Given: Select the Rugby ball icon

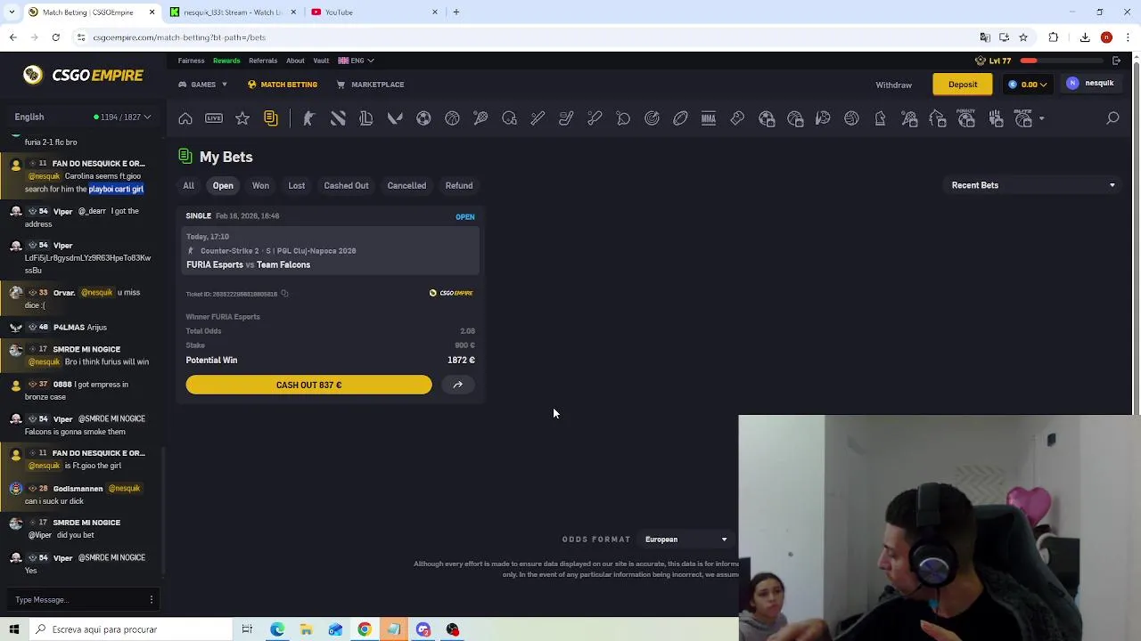Looking at the screenshot, I should 680,118.
